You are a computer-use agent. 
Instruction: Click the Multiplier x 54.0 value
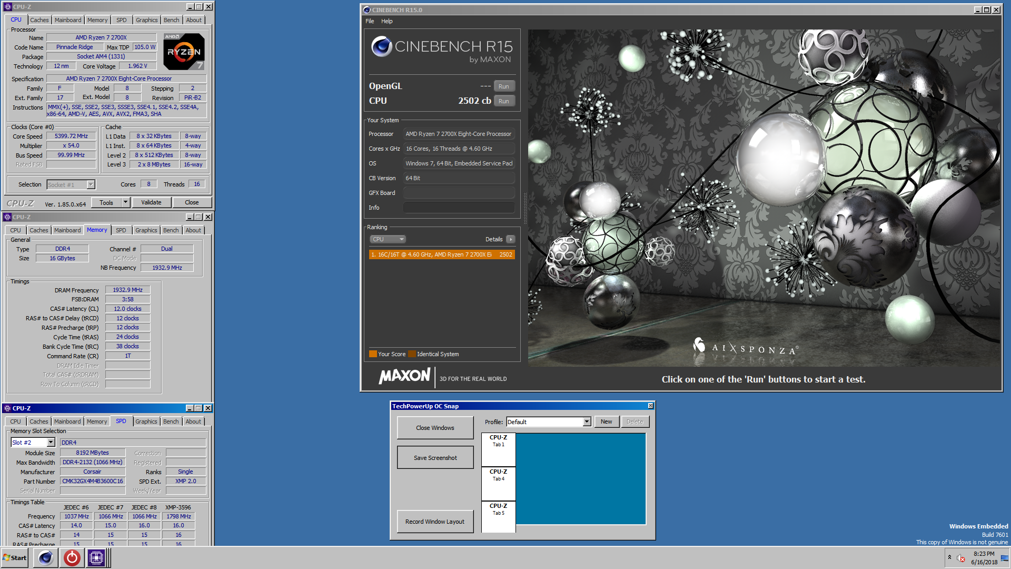point(72,146)
